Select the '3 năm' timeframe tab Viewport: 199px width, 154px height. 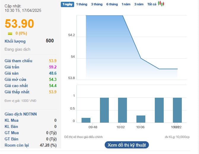pos(139,4)
